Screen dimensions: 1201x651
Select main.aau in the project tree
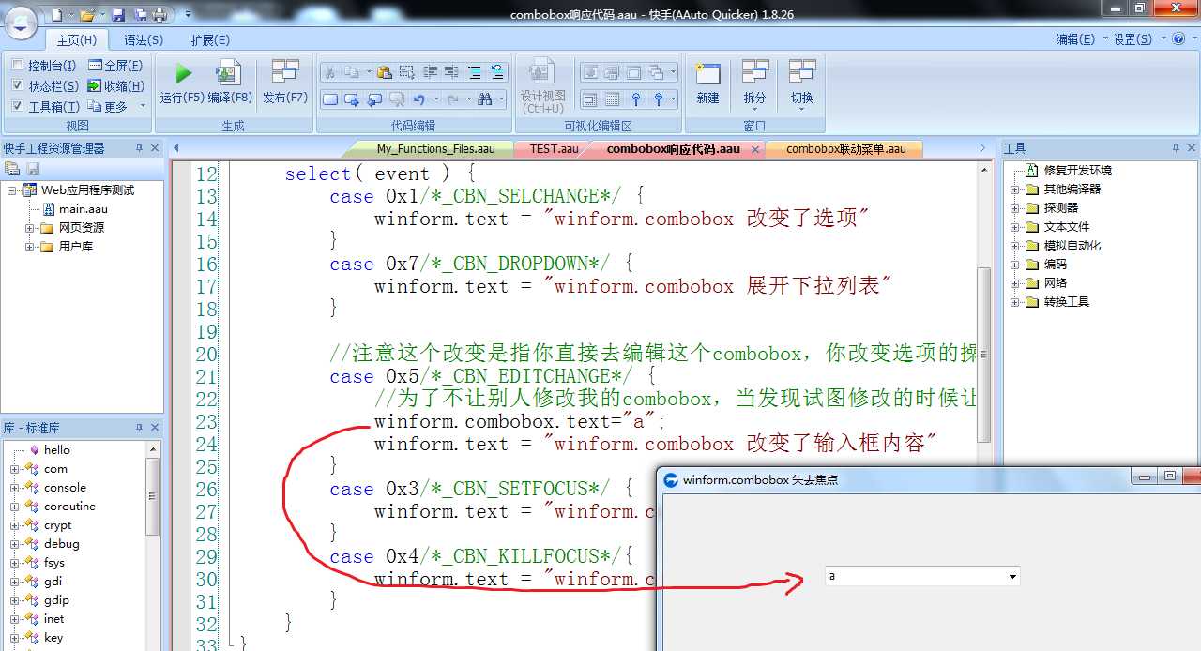click(x=83, y=208)
